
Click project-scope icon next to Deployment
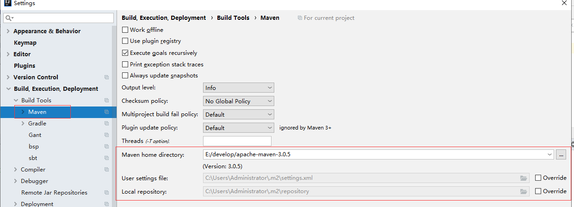[106, 204]
